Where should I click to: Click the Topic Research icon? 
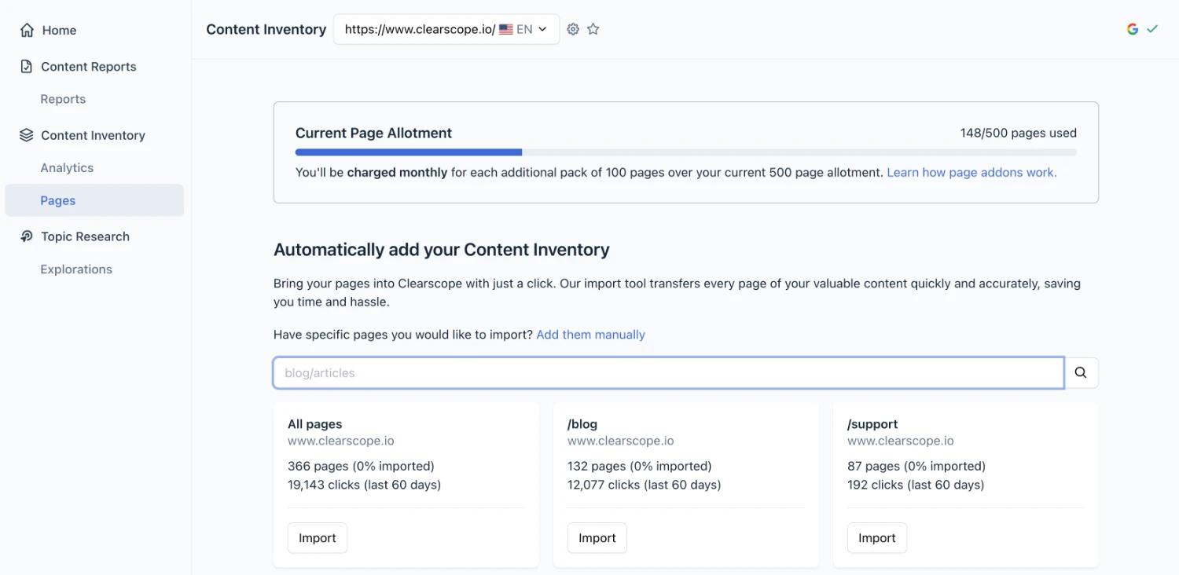pos(27,236)
